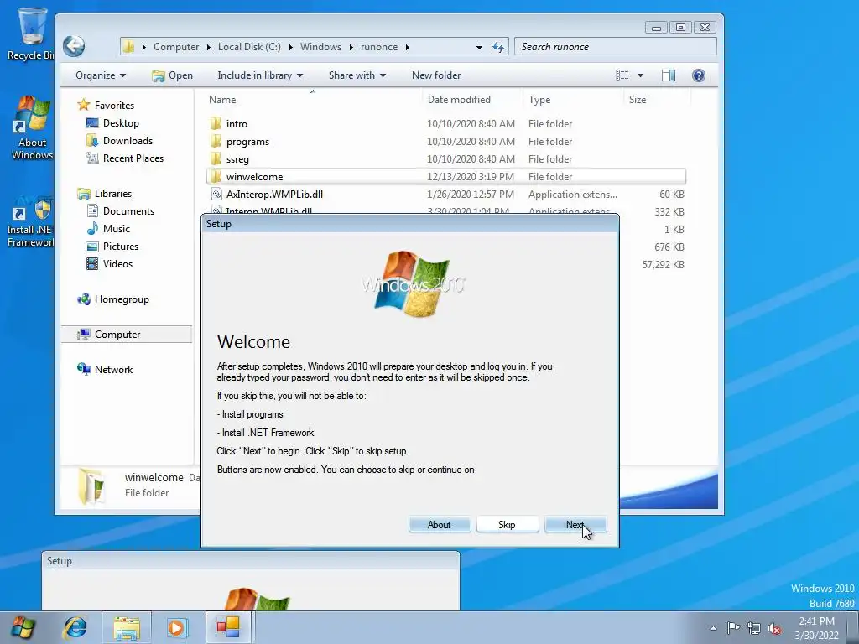The height and width of the screenshot is (644, 859).
Task: Click the change view icon
Action: (x=622, y=75)
